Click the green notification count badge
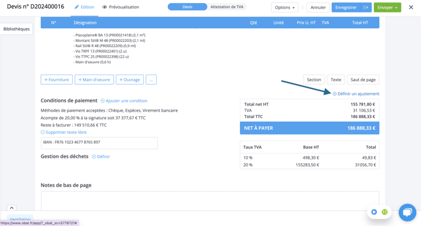This screenshot has height=226, width=421. point(385,212)
